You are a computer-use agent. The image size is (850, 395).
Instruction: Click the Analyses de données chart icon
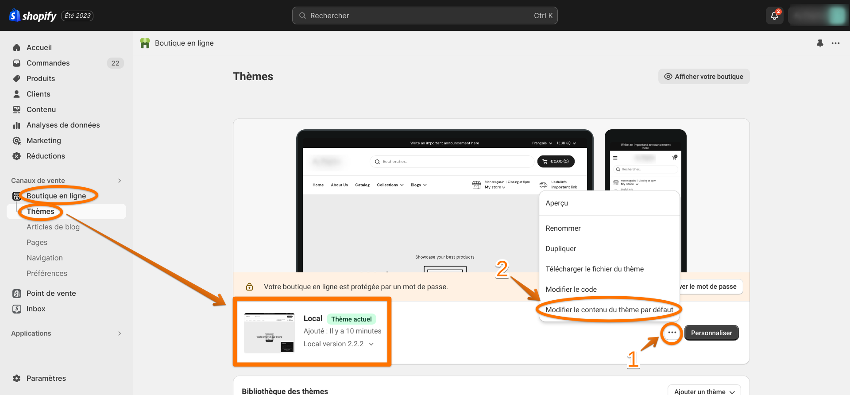[17, 125]
